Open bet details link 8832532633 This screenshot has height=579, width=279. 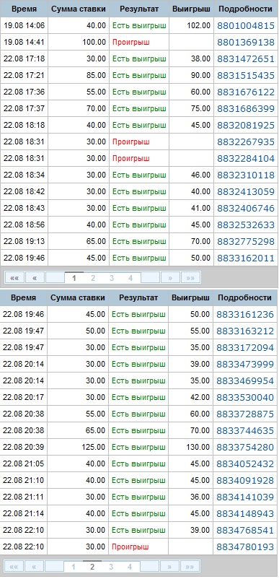click(x=246, y=225)
